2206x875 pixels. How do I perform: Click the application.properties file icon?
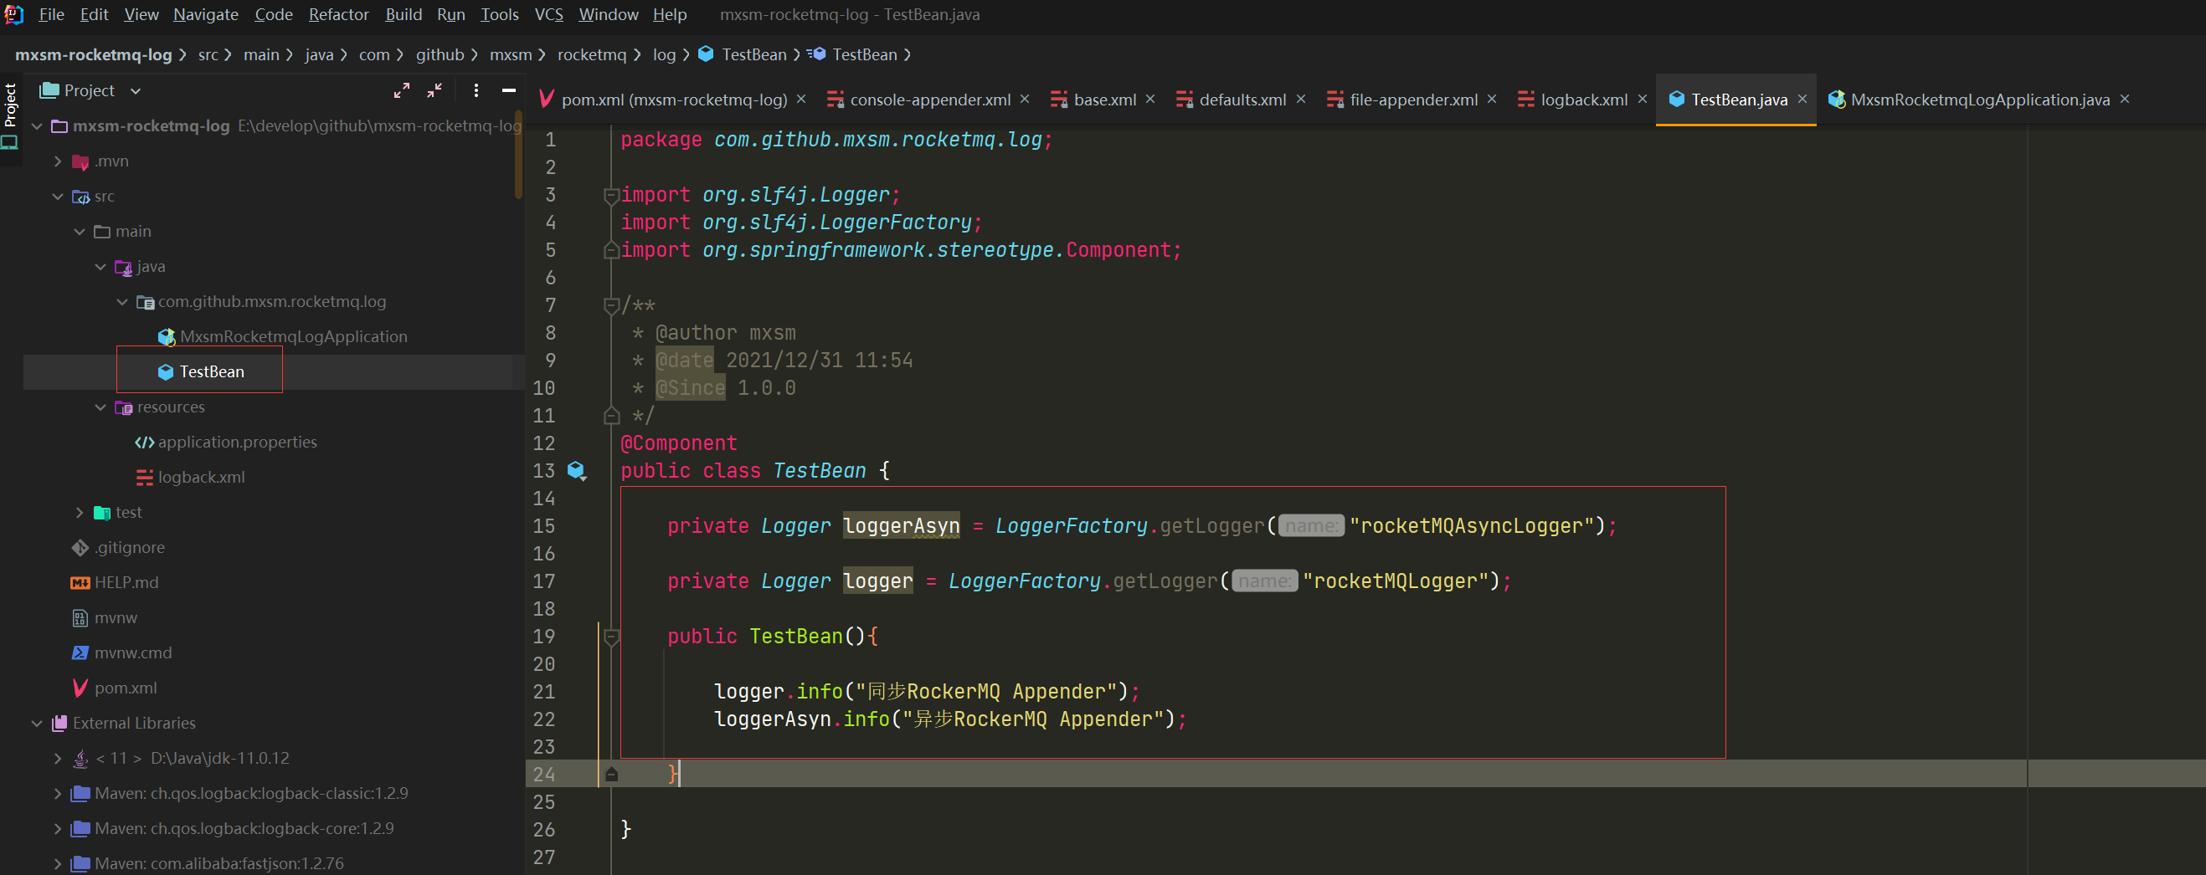[x=145, y=443]
